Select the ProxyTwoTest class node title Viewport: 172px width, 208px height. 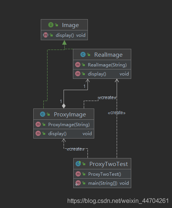tap(108, 164)
